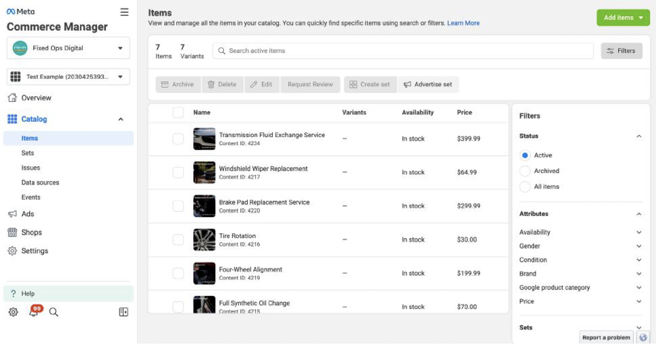Click the Create set button
Image resolution: width=656 pixels, height=345 pixels.
coord(370,85)
